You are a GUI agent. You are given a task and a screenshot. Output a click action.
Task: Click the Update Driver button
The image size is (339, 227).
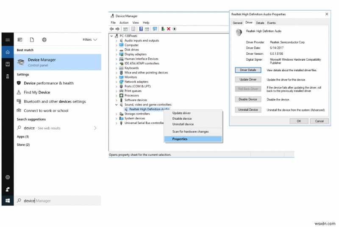(248, 79)
